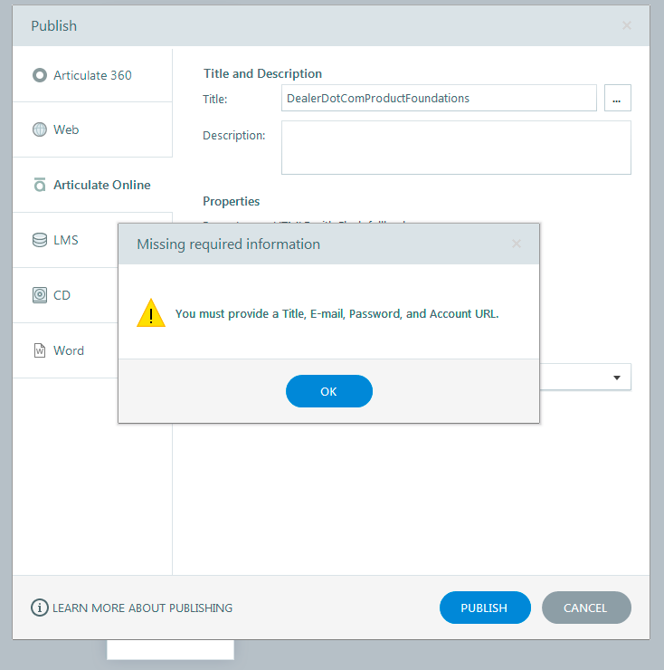This screenshot has width=664, height=670.
Task: Click the Articulate 360 circle icon
Action: pos(39,75)
